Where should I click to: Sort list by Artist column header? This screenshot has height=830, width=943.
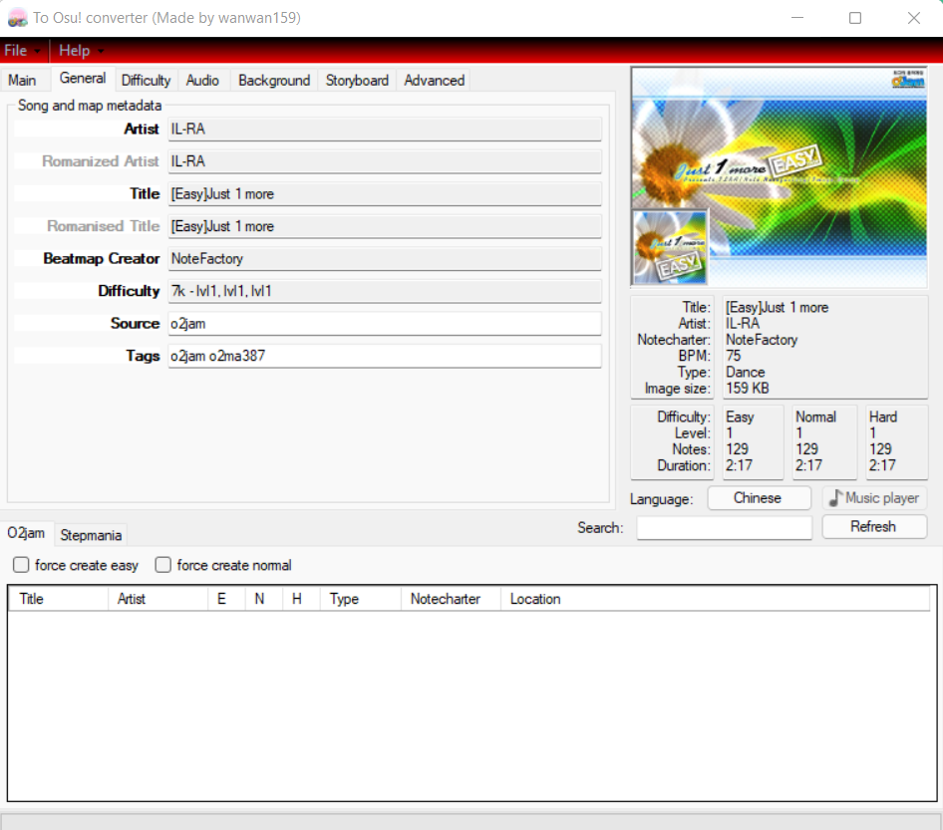[158, 599]
